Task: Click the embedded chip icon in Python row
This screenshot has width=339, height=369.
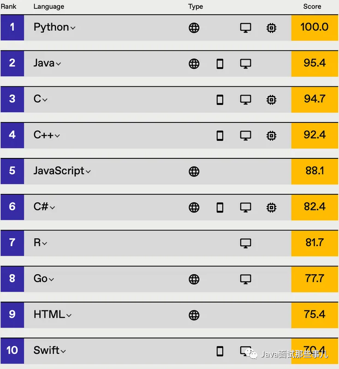Action: 272,28
